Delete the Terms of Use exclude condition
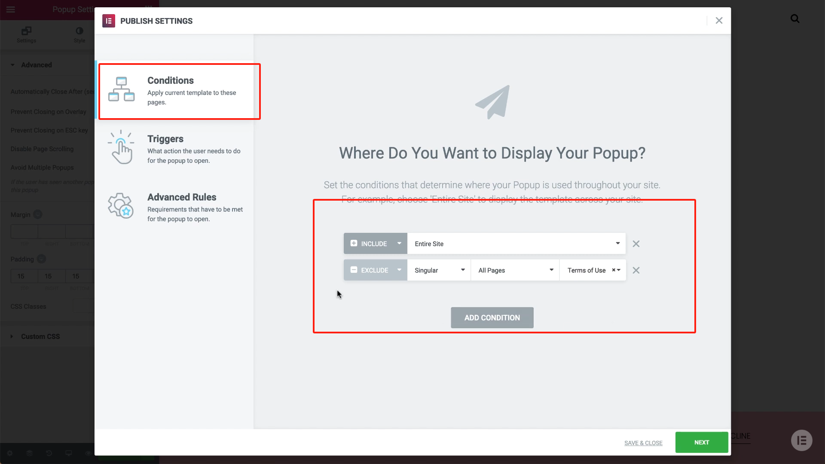 point(636,270)
